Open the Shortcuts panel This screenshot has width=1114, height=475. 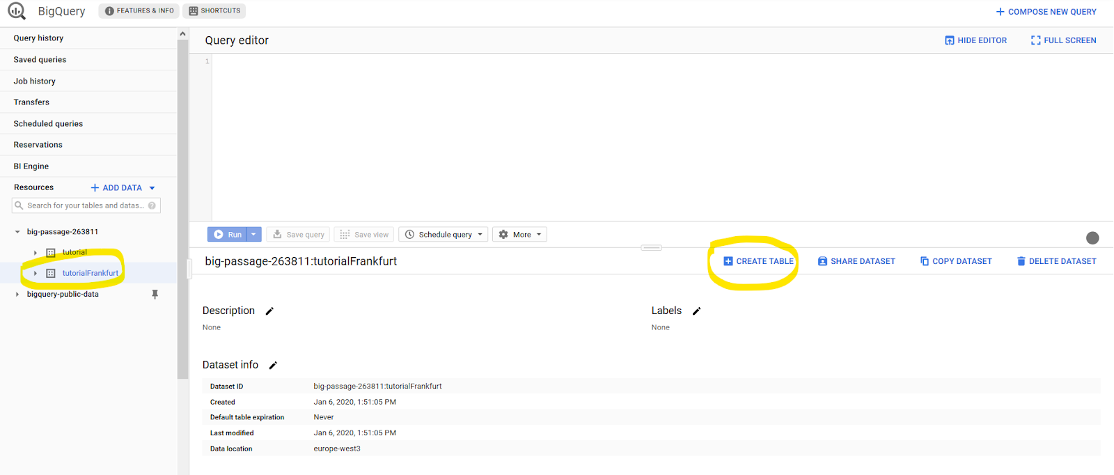pyautogui.click(x=214, y=11)
